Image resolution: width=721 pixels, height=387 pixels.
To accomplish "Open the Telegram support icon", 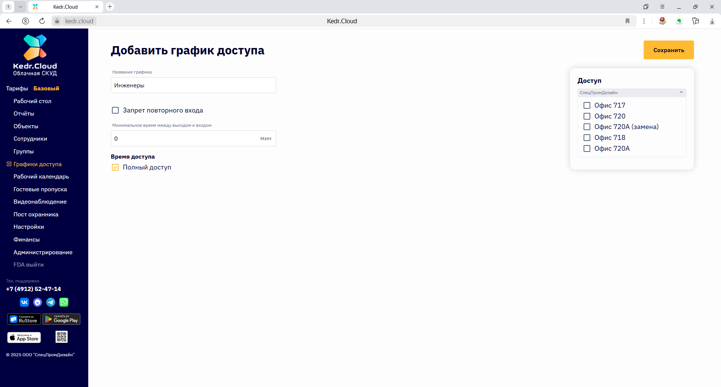I will click(51, 302).
